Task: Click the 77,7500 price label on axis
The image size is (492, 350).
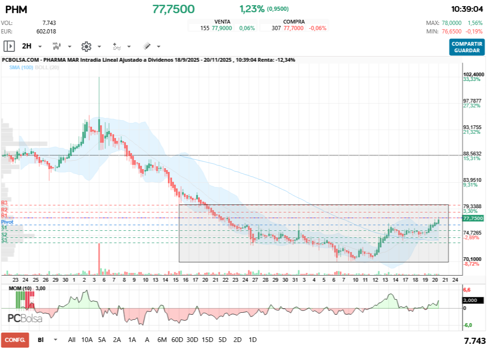Action: [x=472, y=218]
